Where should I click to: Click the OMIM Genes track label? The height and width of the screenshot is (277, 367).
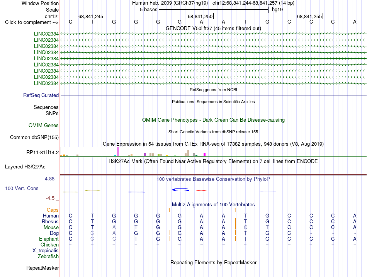pyautogui.click(x=43, y=125)
